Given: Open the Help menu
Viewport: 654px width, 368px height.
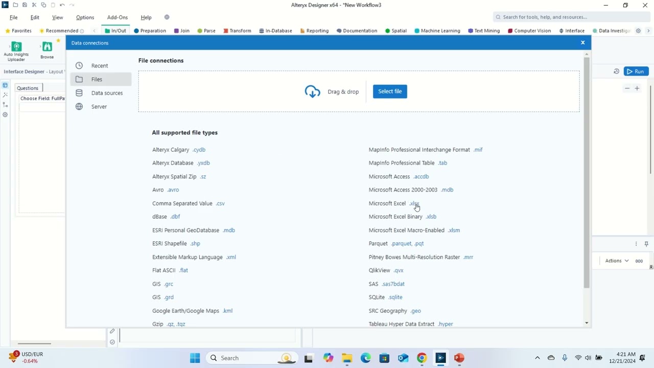Looking at the screenshot, I should [x=146, y=17].
